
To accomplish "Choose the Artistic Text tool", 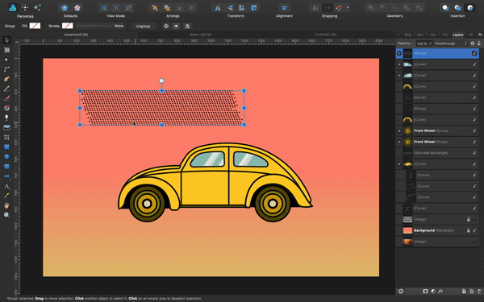I will [x=6, y=186].
